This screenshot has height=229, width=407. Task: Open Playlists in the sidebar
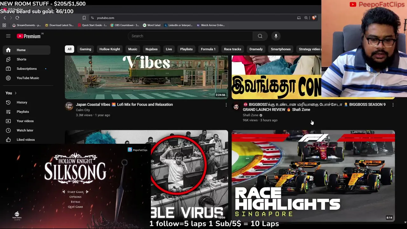click(x=26, y=112)
